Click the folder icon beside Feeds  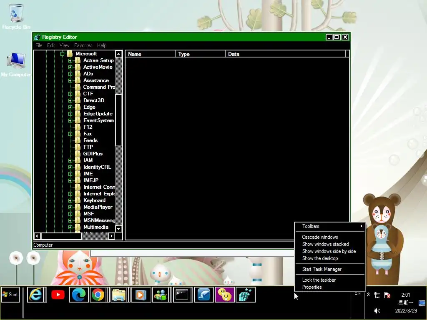(x=78, y=140)
